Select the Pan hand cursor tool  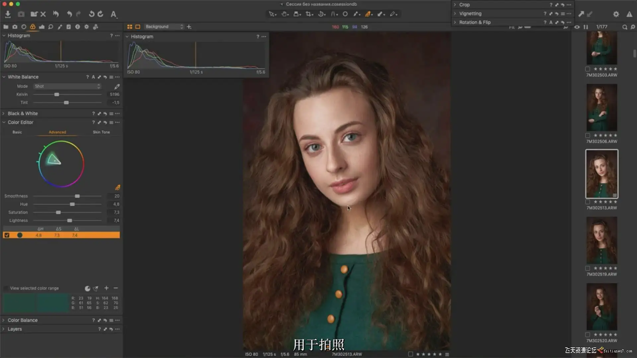point(284,14)
